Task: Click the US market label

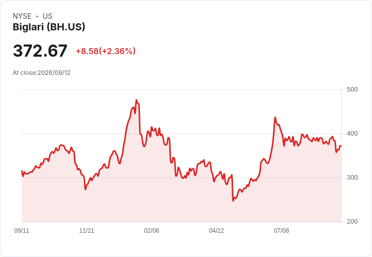Action: 48,16
